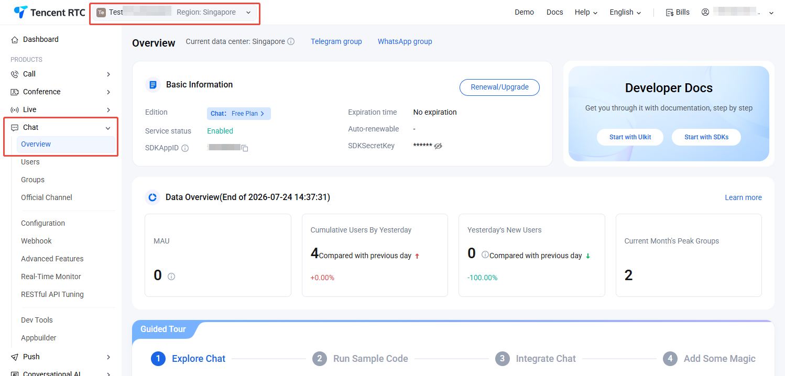785x376 pixels.
Task: Click Start with UIkit
Action: click(630, 137)
